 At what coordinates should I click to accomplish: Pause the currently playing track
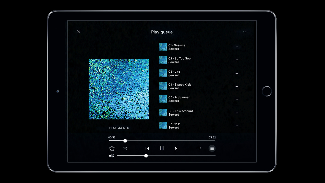click(x=162, y=148)
